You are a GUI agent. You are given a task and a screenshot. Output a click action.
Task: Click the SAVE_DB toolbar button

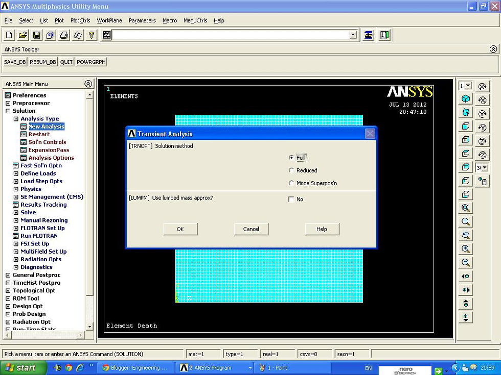[x=15, y=62]
